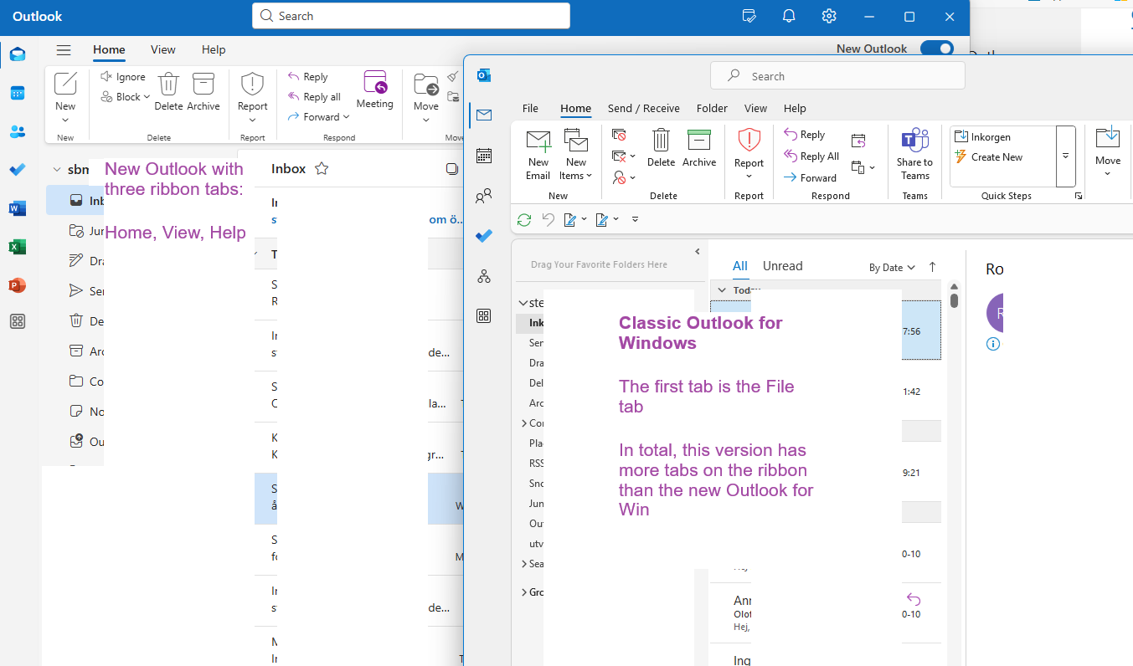
Task: Open Folder tab in Classic Outlook
Action: click(712, 108)
